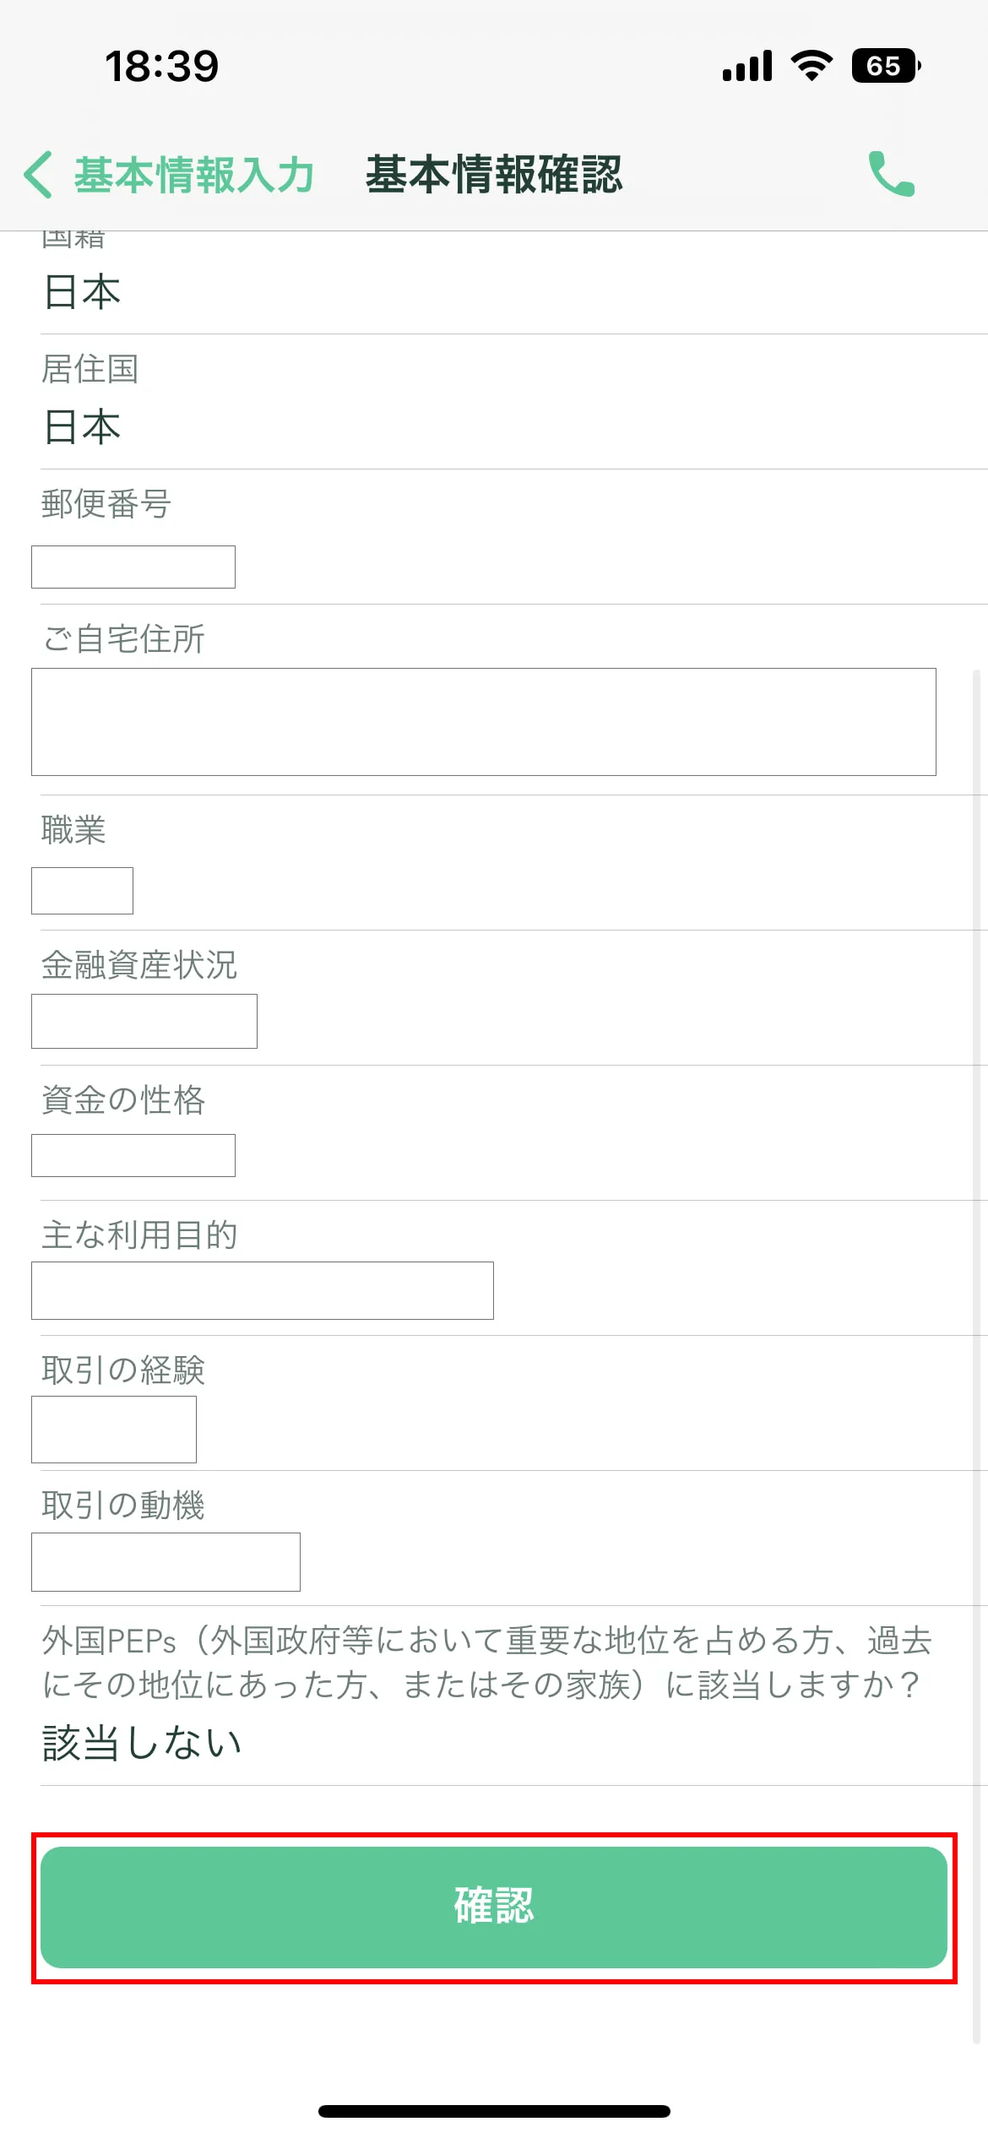
Task: Click the 主な利用目的 value box
Action: 263,1290
